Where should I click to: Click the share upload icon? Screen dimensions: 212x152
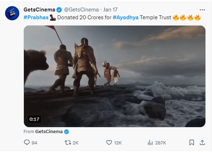pos(202,142)
